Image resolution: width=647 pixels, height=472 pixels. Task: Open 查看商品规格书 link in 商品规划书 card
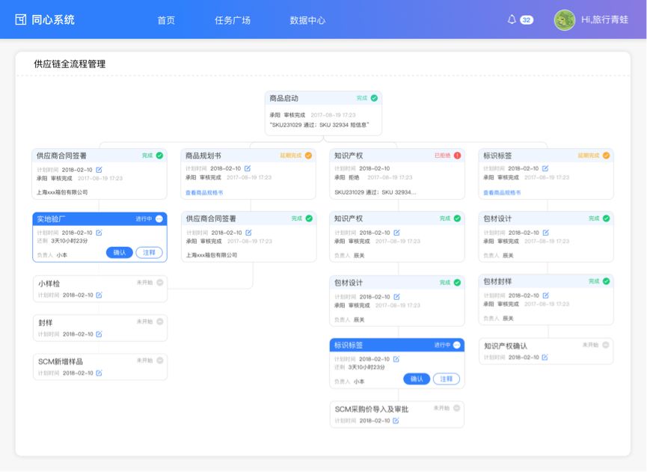pyautogui.click(x=204, y=193)
